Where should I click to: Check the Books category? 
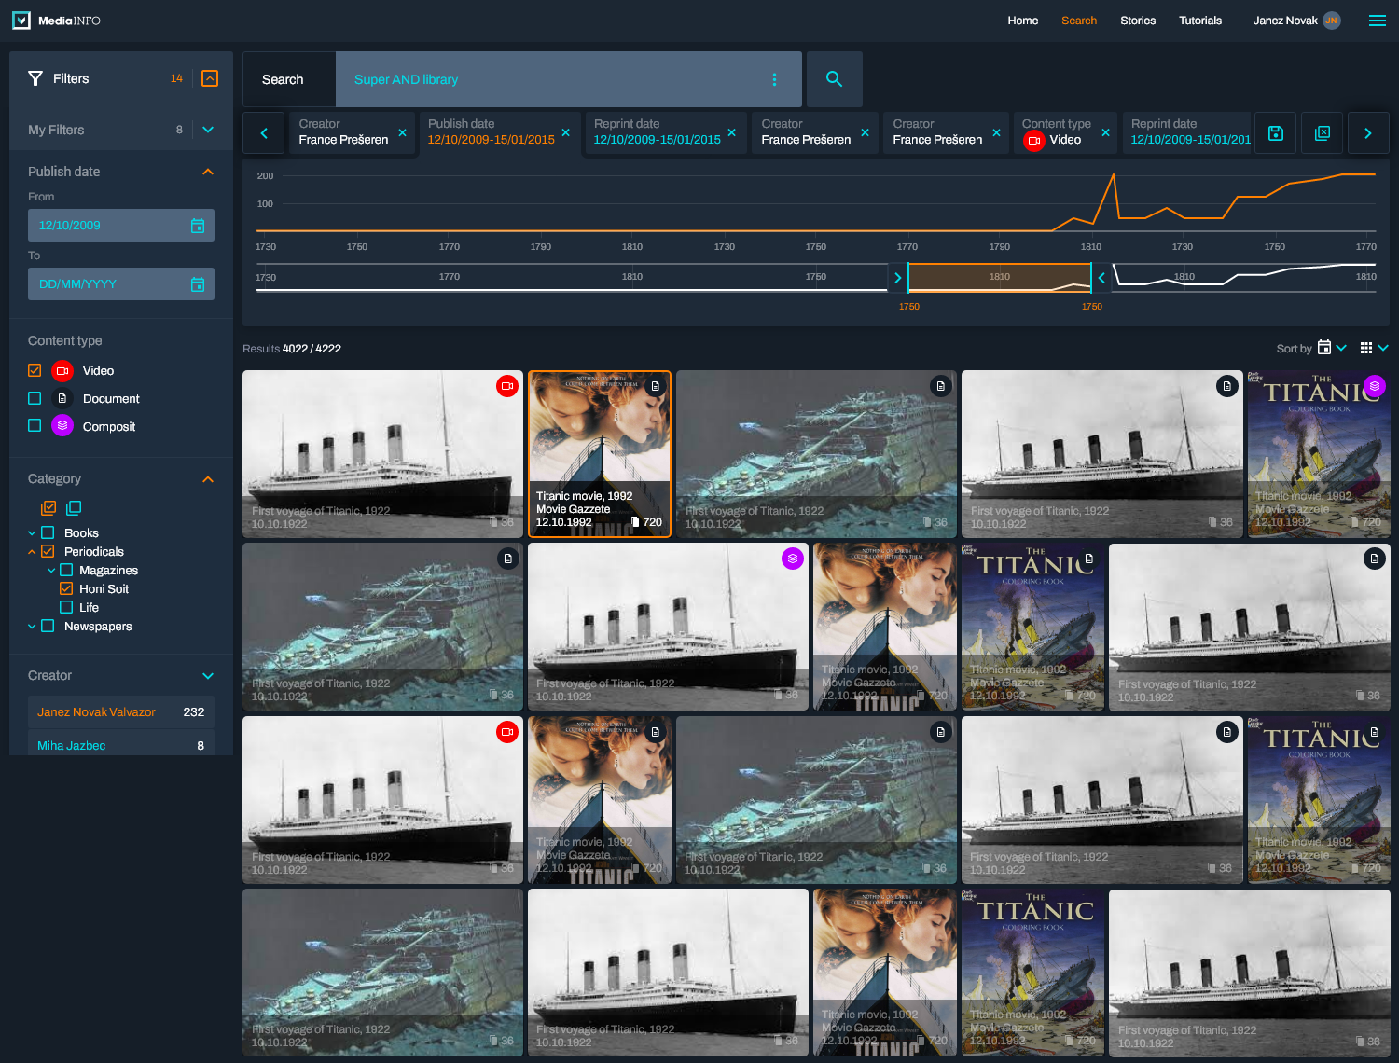(48, 532)
